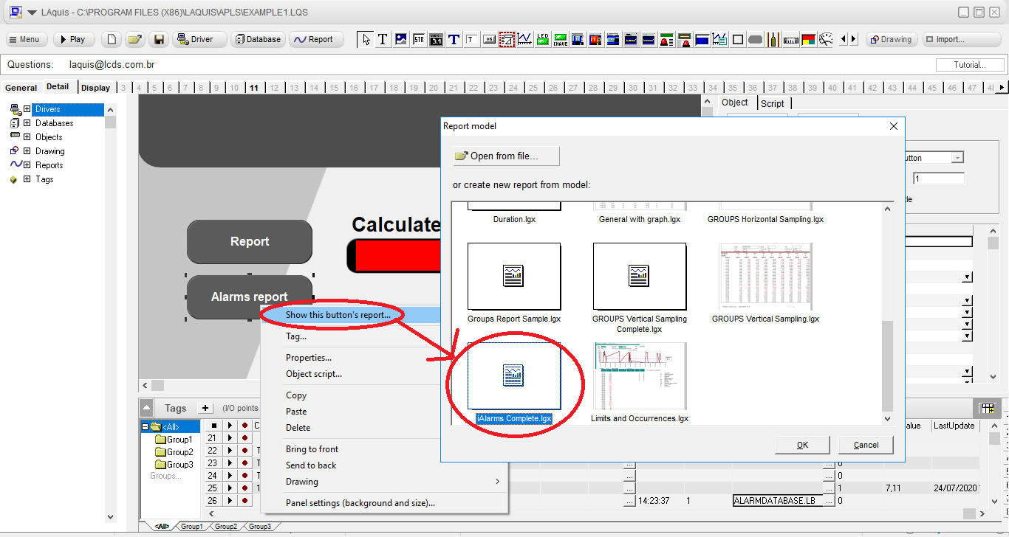Expand the Tags tree node
This screenshot has width=1009, height=537.
pyautogui.click(x=27, y=179)
